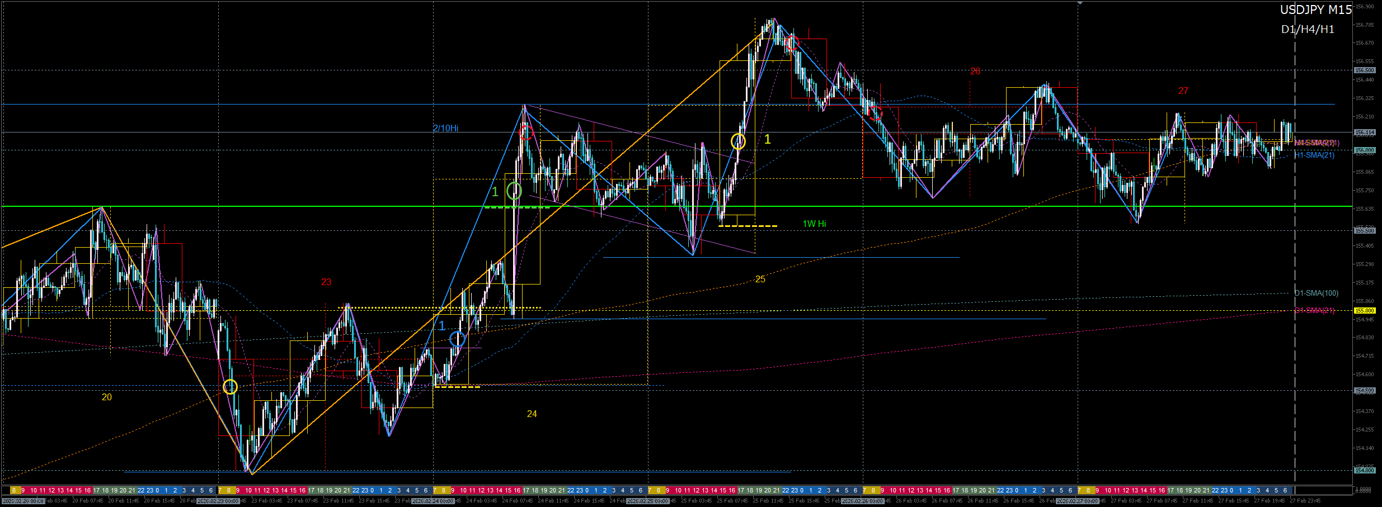Click the 2/10Hi text label
The height and width of the screenshot is (507, 1382).
445,128
